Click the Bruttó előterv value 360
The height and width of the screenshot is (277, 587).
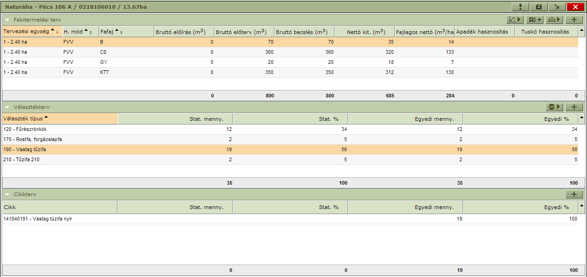point(269,52)
